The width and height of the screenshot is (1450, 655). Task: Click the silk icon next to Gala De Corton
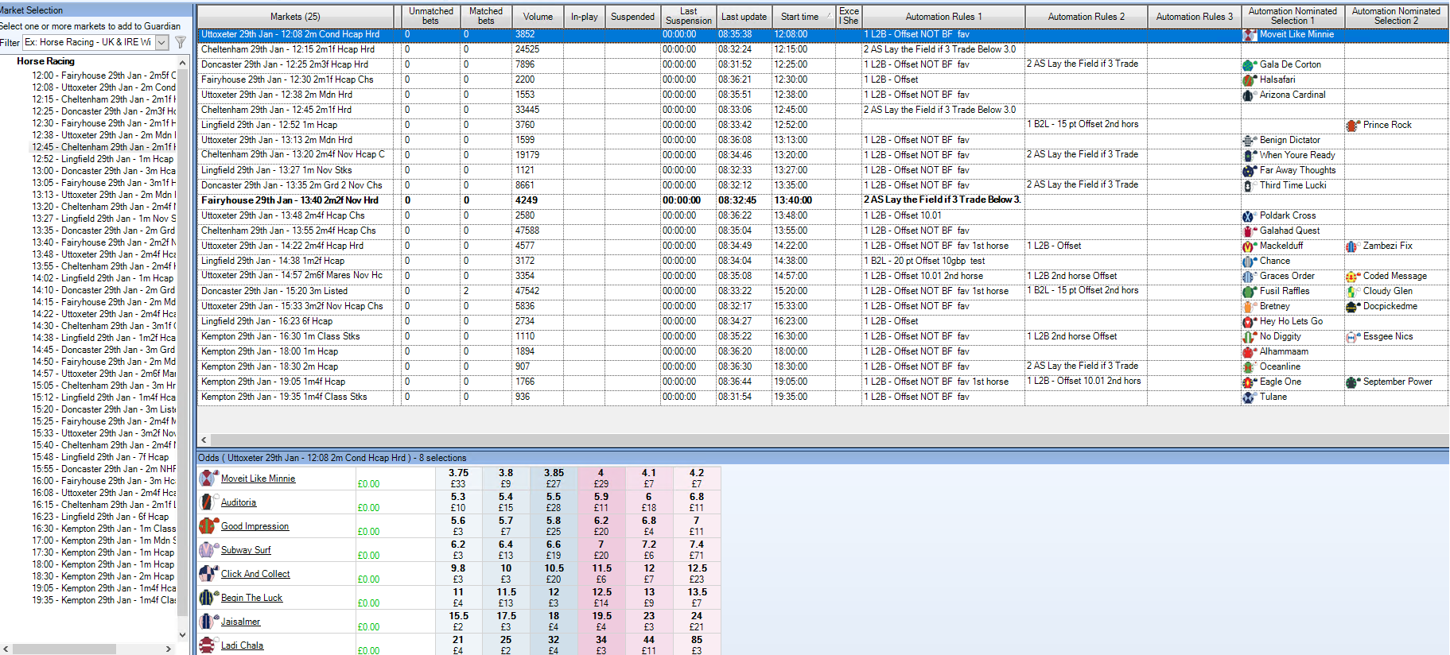1249,65
